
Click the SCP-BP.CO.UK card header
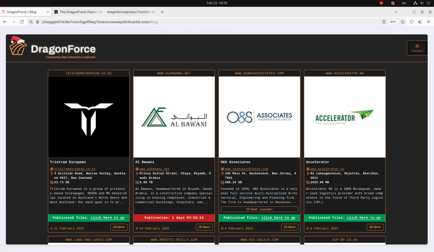[345, 240]
